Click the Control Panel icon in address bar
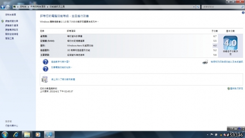This screenshot has height=138, width=245. coord(15,7)
